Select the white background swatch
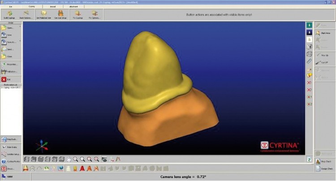 [x=309, y=40]
